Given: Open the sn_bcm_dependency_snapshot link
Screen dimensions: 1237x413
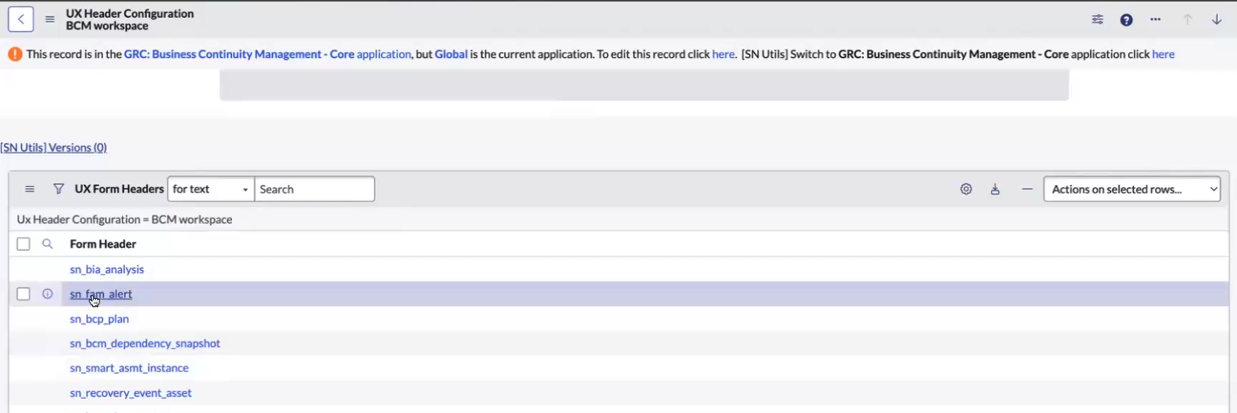Looking at the screenshot, I should point(145,343).
